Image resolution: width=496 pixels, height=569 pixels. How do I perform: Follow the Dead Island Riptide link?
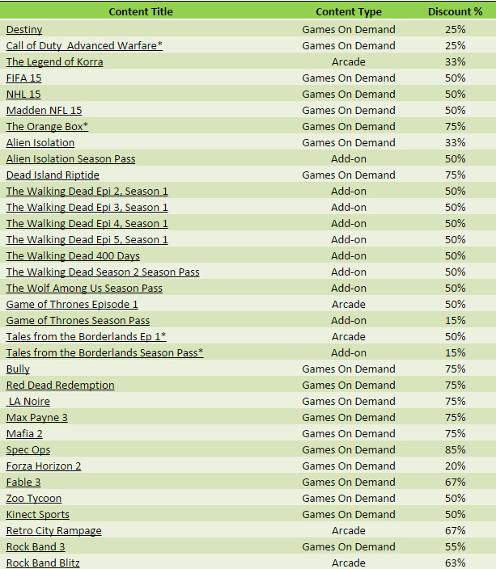tap(53, 175)
